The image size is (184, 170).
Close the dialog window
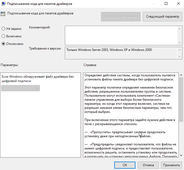click(179, 4)
